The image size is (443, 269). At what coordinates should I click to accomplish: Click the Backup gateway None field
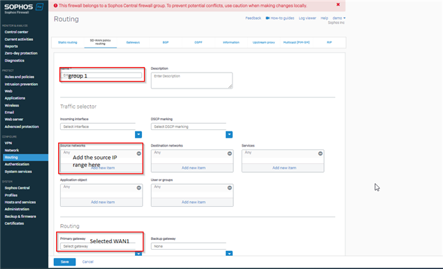[x=188, y=246]
